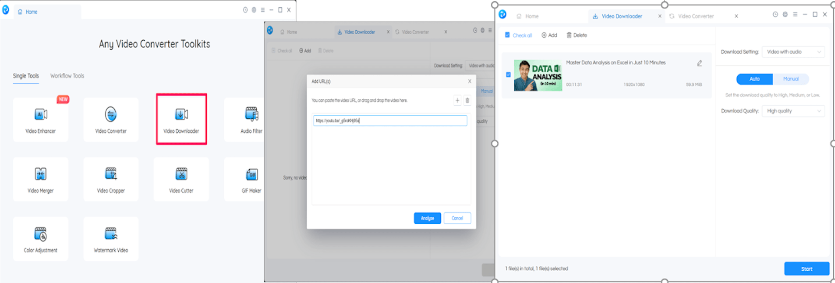Open settings gear icon in left window
The image size is (835, 283).
[254, 10]
